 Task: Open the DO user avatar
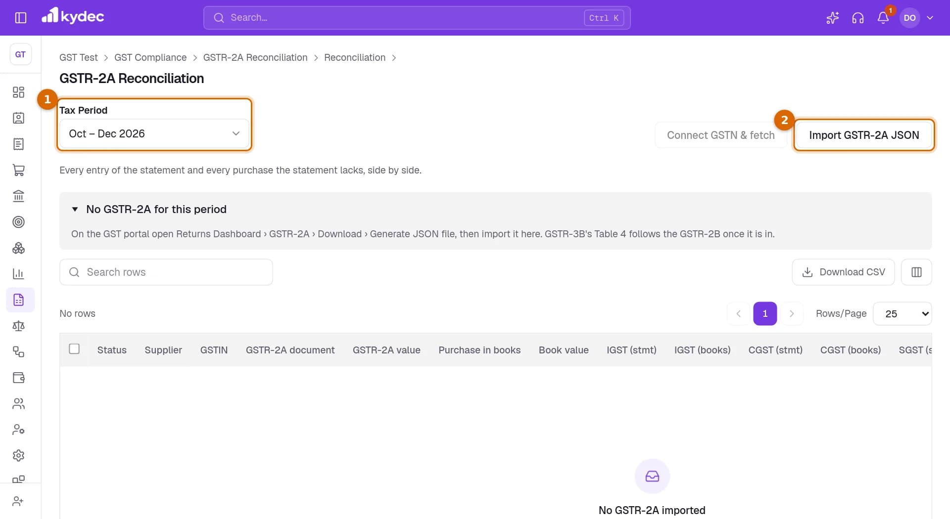click(909, 18)
